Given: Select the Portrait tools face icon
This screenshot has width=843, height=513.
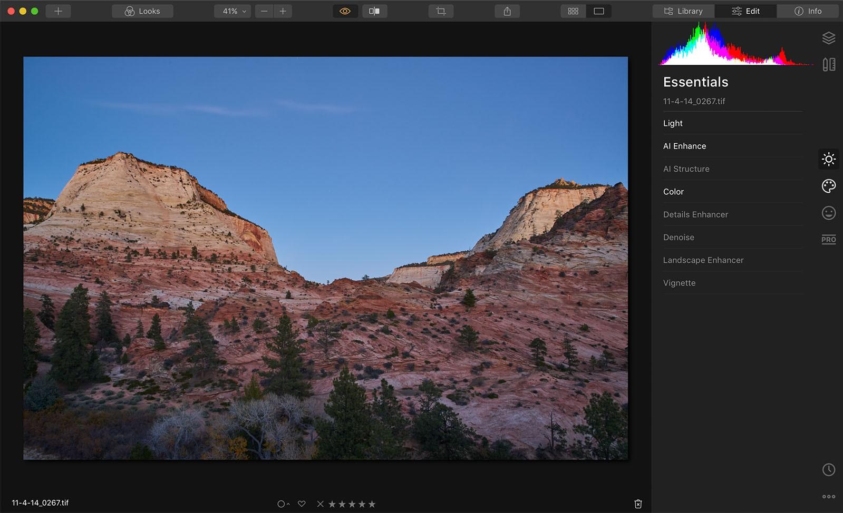Looking at the screenshot, I should (x=828, y=213).
